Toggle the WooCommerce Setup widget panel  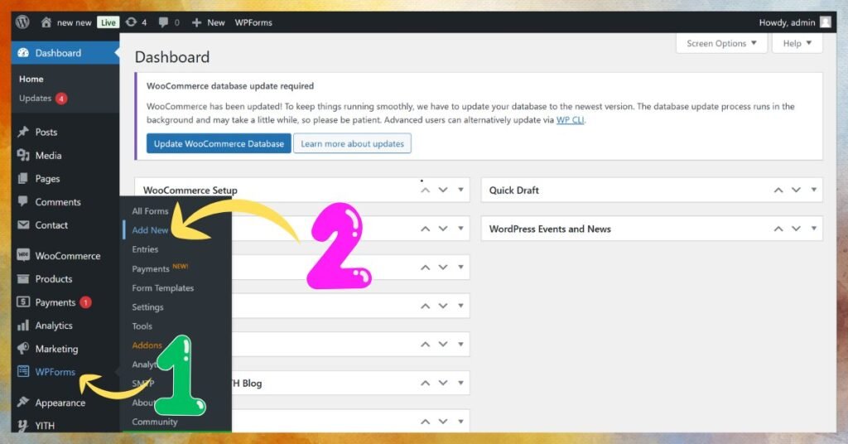pos(460,190)
